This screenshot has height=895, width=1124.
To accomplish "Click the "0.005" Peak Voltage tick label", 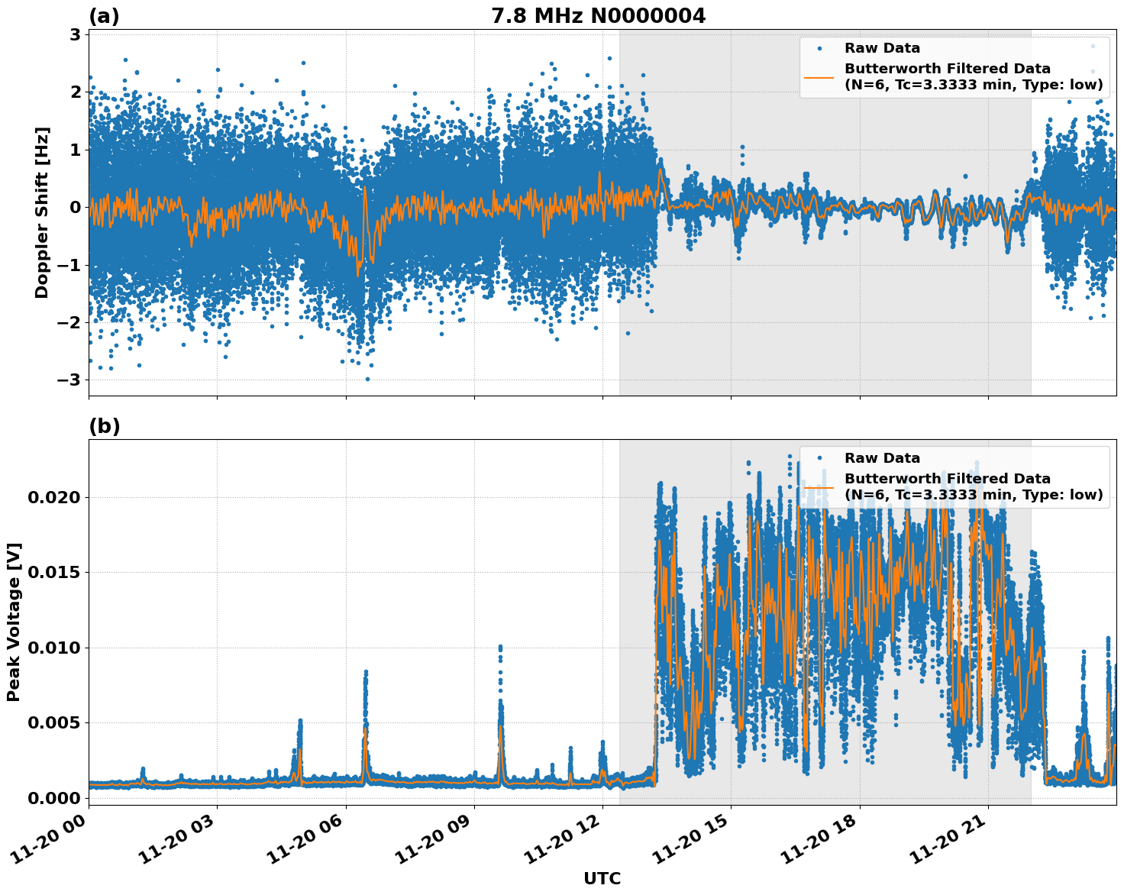I will click(x=53, y=722).
